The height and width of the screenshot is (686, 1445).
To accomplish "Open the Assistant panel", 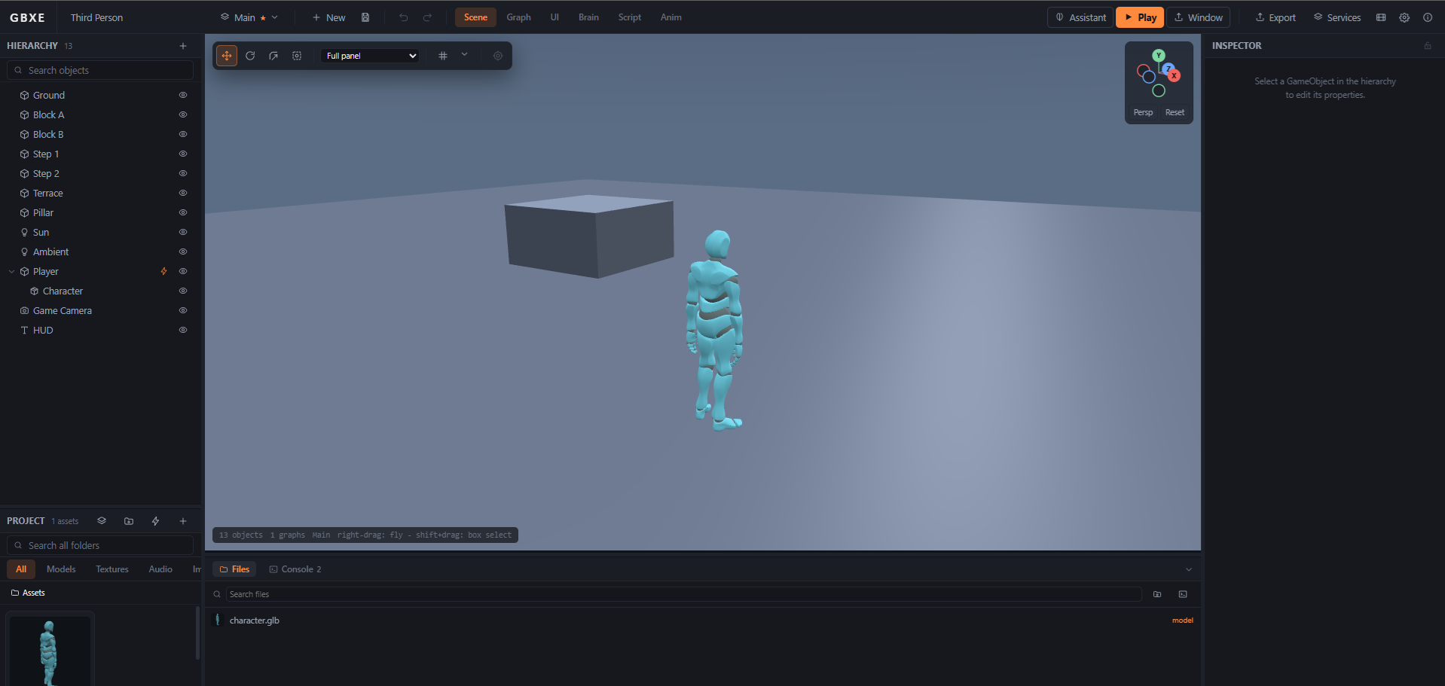I will [x=1080, y=17].
